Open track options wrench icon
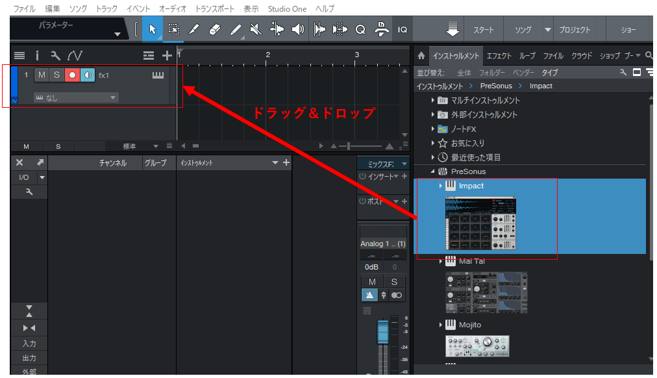This screenshot has width=657, height=378. [55, 55]
